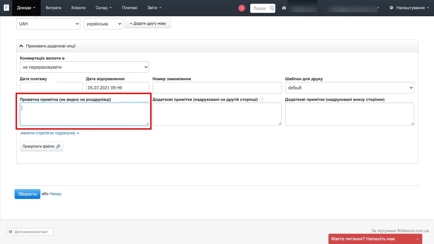Click the help question mark near Додаткові примітки
Screen dimensions: 434x244
click(x=262, y=99)
